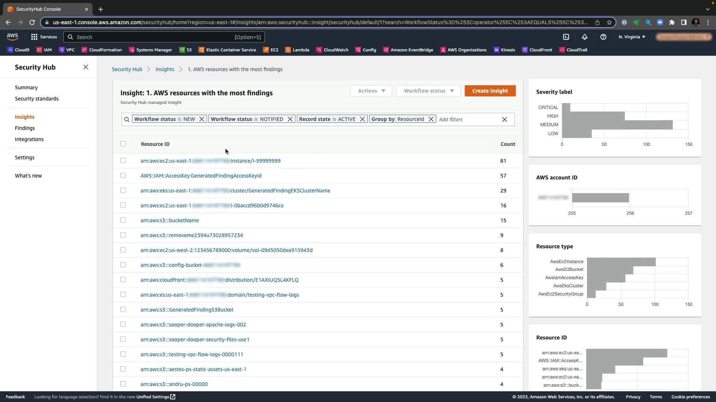Remove the Group by ResourceId filter
This screenshot has height=402, width=716.
431,119
